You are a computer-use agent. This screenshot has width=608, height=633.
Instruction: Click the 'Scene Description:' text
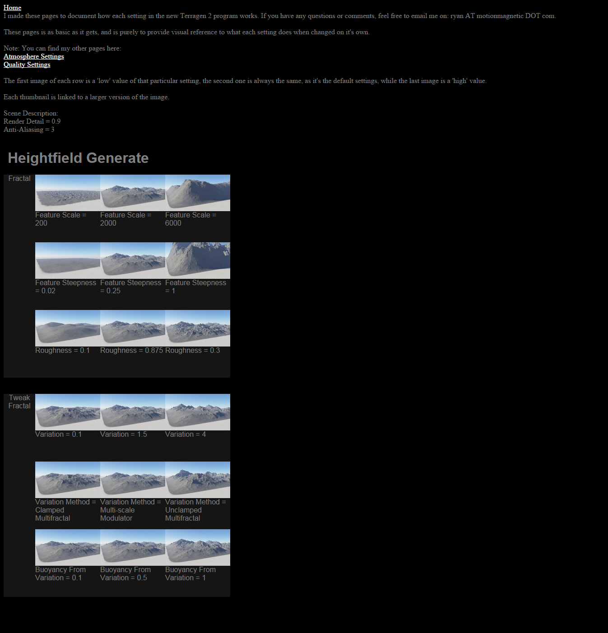pos(31,113)
